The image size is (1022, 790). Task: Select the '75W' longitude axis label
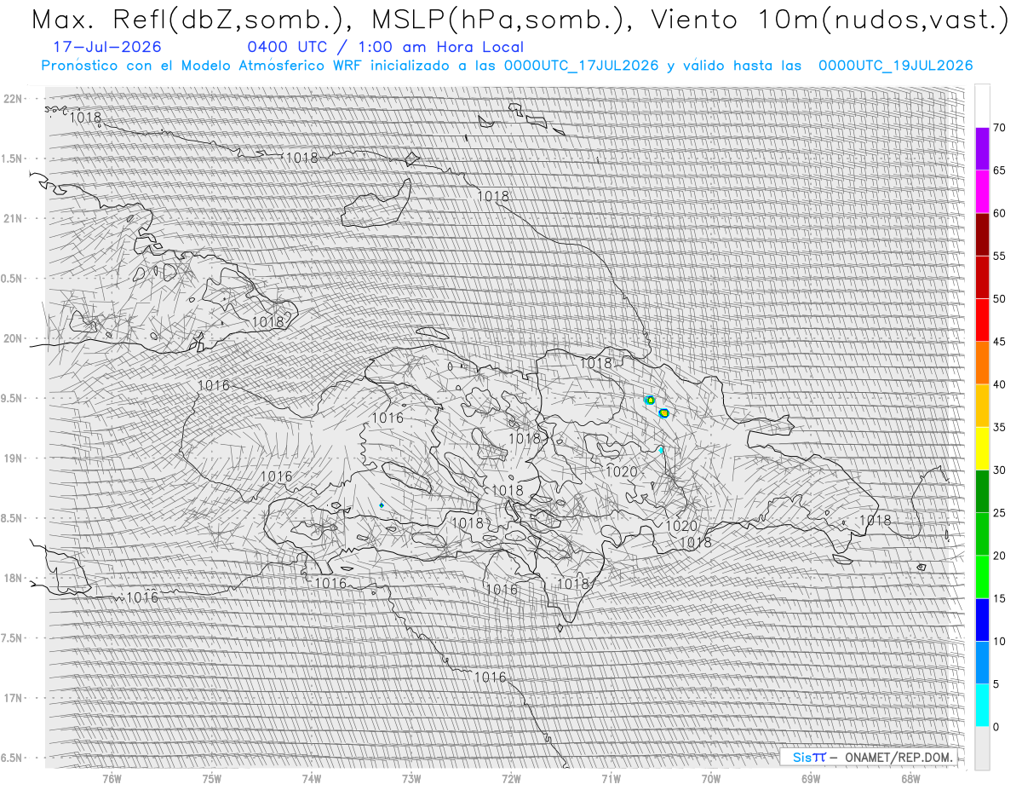point(212,779)
